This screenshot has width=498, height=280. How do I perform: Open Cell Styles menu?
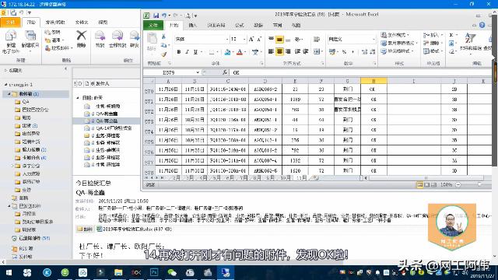coord(398,51)
